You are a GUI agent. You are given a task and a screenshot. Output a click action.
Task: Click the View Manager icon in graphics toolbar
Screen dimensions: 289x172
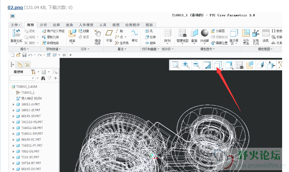coord(239,65)
